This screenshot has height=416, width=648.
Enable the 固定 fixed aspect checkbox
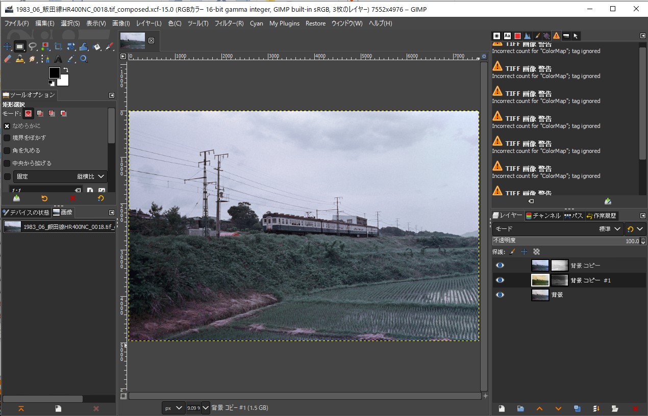(7, 176)
